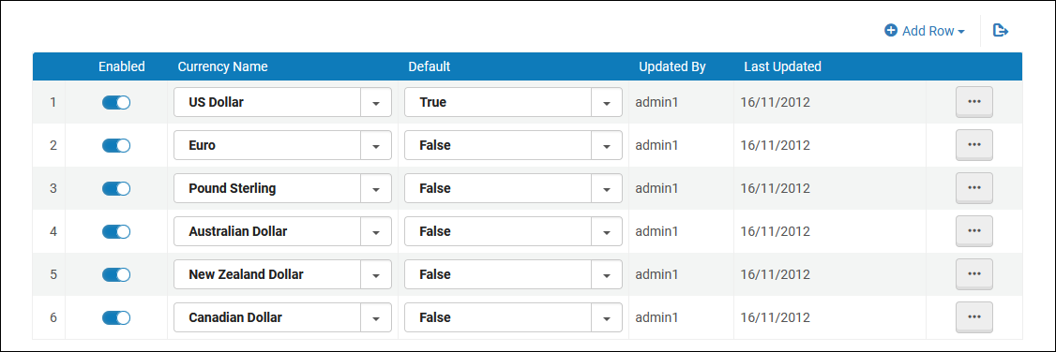1056x352 pixels.
Task: Open the Australian Dollar currency dropdown
Action: [376, 232]
